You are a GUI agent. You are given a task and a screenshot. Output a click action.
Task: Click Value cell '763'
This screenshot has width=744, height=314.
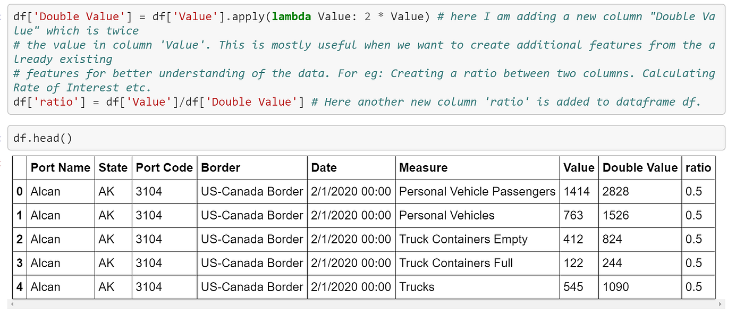coord(579,215)
